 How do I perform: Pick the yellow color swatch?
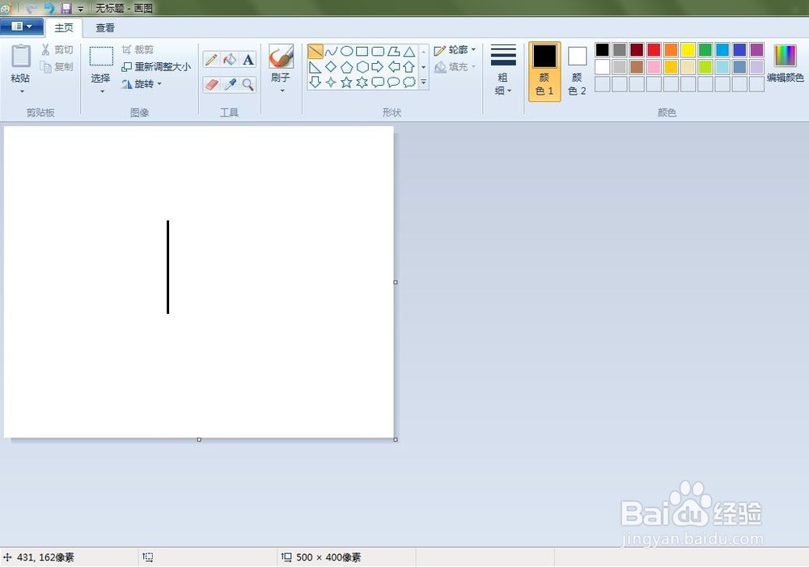pyautogui.click(x=688, y=49)
